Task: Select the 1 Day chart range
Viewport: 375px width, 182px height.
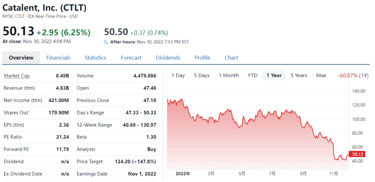Action: (178, 75)
